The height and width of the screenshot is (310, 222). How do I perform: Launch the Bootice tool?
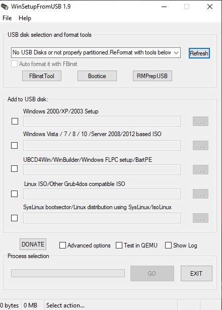click(x=97, y=76)
